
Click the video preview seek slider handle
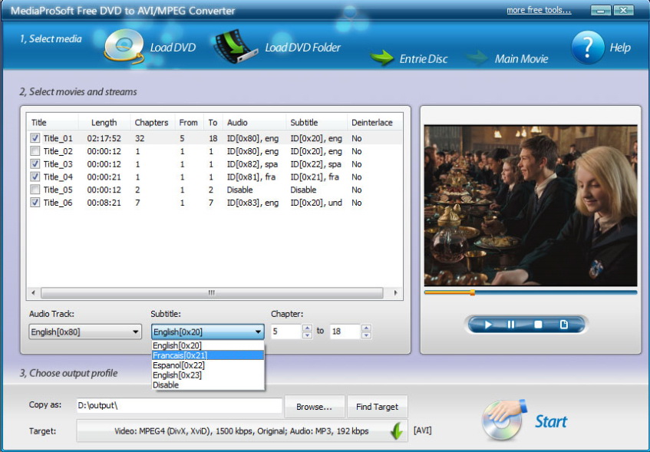(x=472, y=292)
